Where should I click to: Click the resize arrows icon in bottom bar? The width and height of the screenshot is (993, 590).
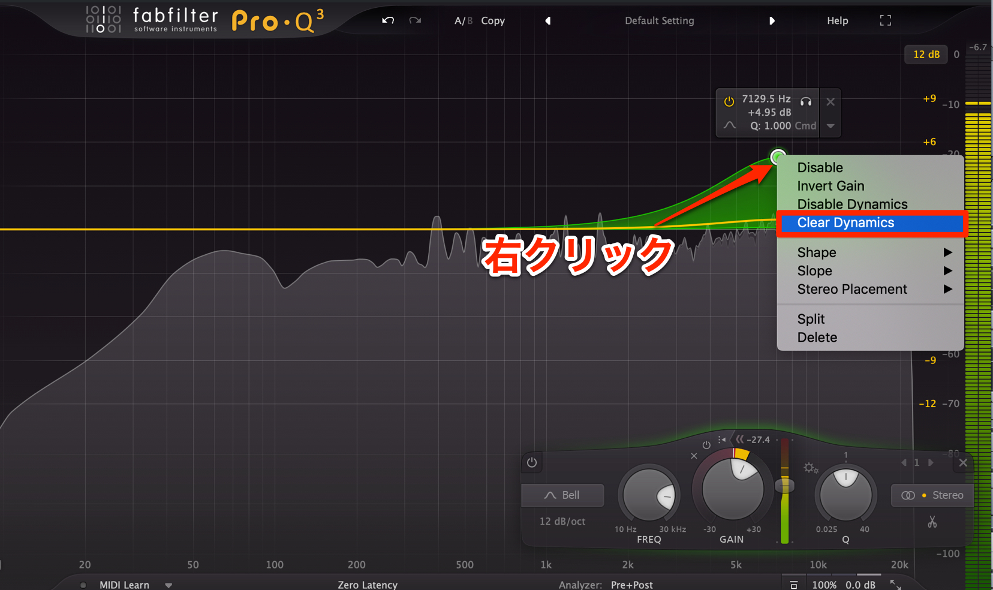pos(896,585)
